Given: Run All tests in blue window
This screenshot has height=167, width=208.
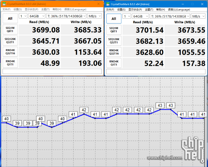Looking at the screenshot, I should [114, 19].
